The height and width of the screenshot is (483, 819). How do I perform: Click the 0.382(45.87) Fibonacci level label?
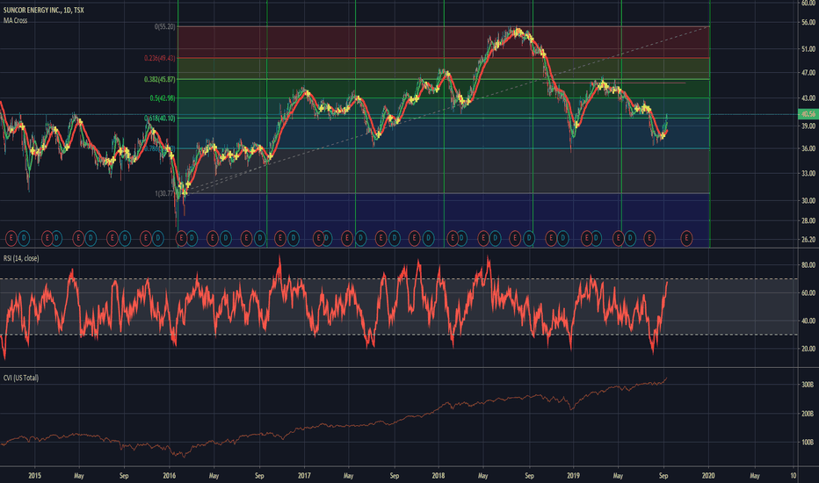[x=160, y=79]
